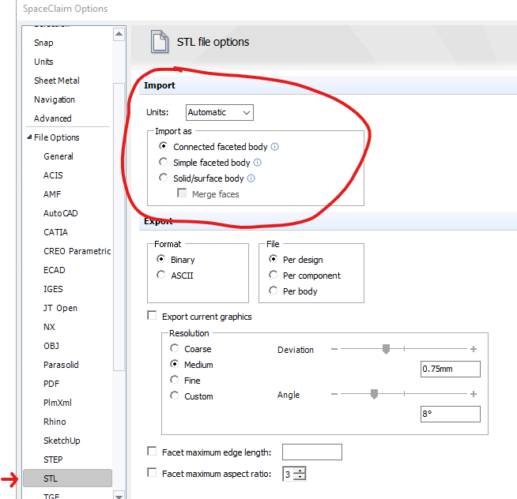Select NX file options
Image resolution: width=517 pixels, height=499 pixels.
(x=49, y=327)
